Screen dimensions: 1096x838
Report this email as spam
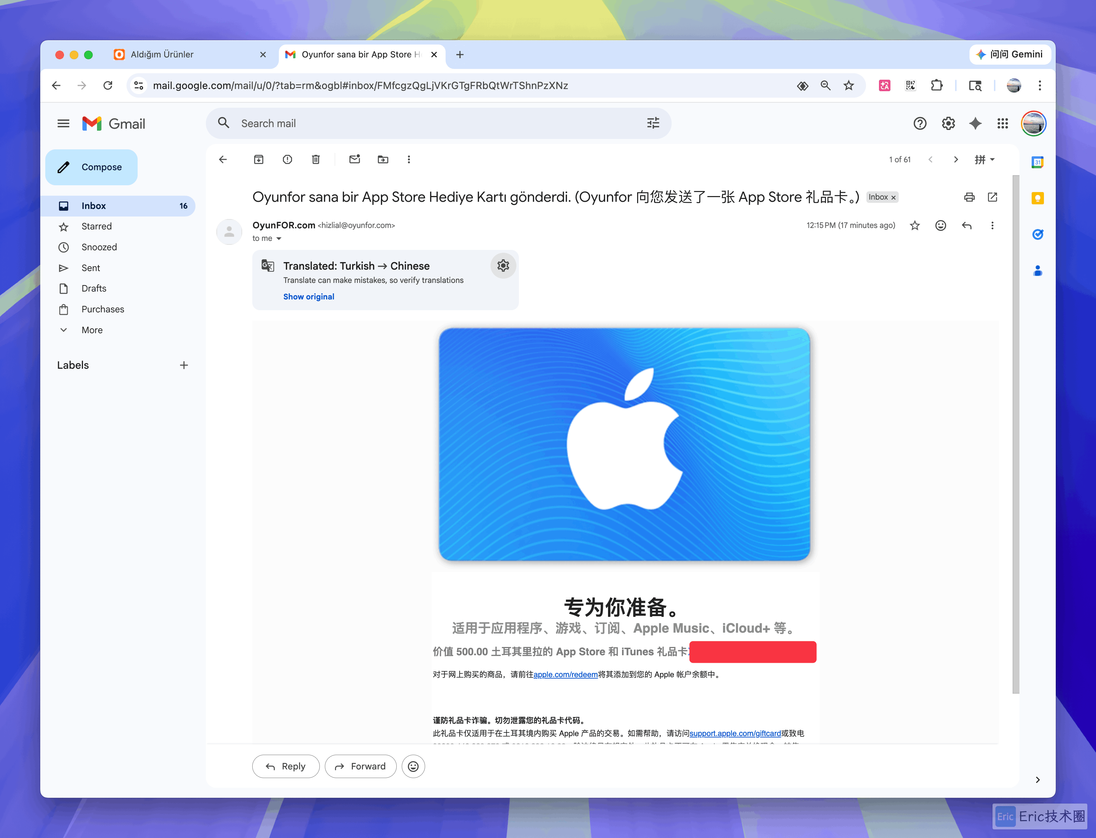click(x=287, y=160)
